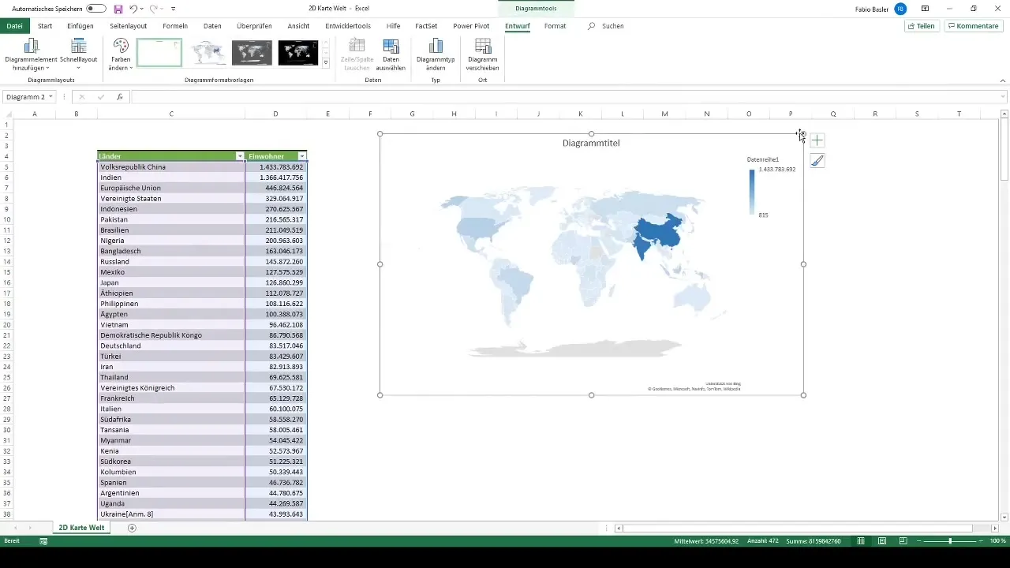Customize quick access toolbar dropdown
The height and width of the screenshot is (568, 1010).
(x=173, y=9)
